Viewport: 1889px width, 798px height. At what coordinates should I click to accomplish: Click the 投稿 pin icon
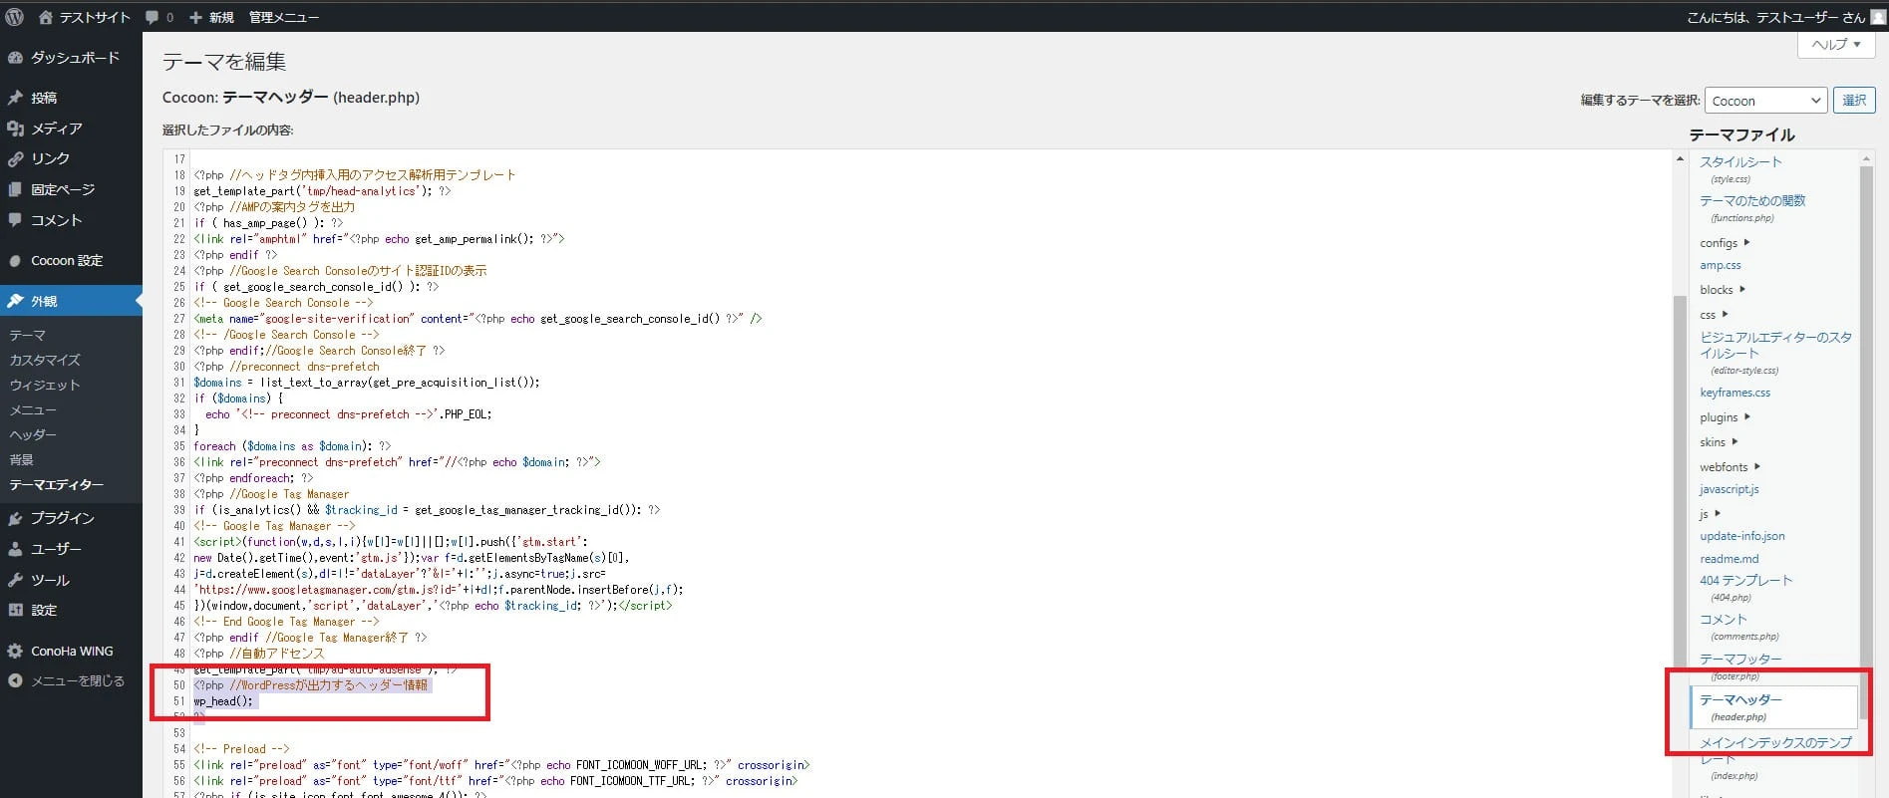[15, 98]
